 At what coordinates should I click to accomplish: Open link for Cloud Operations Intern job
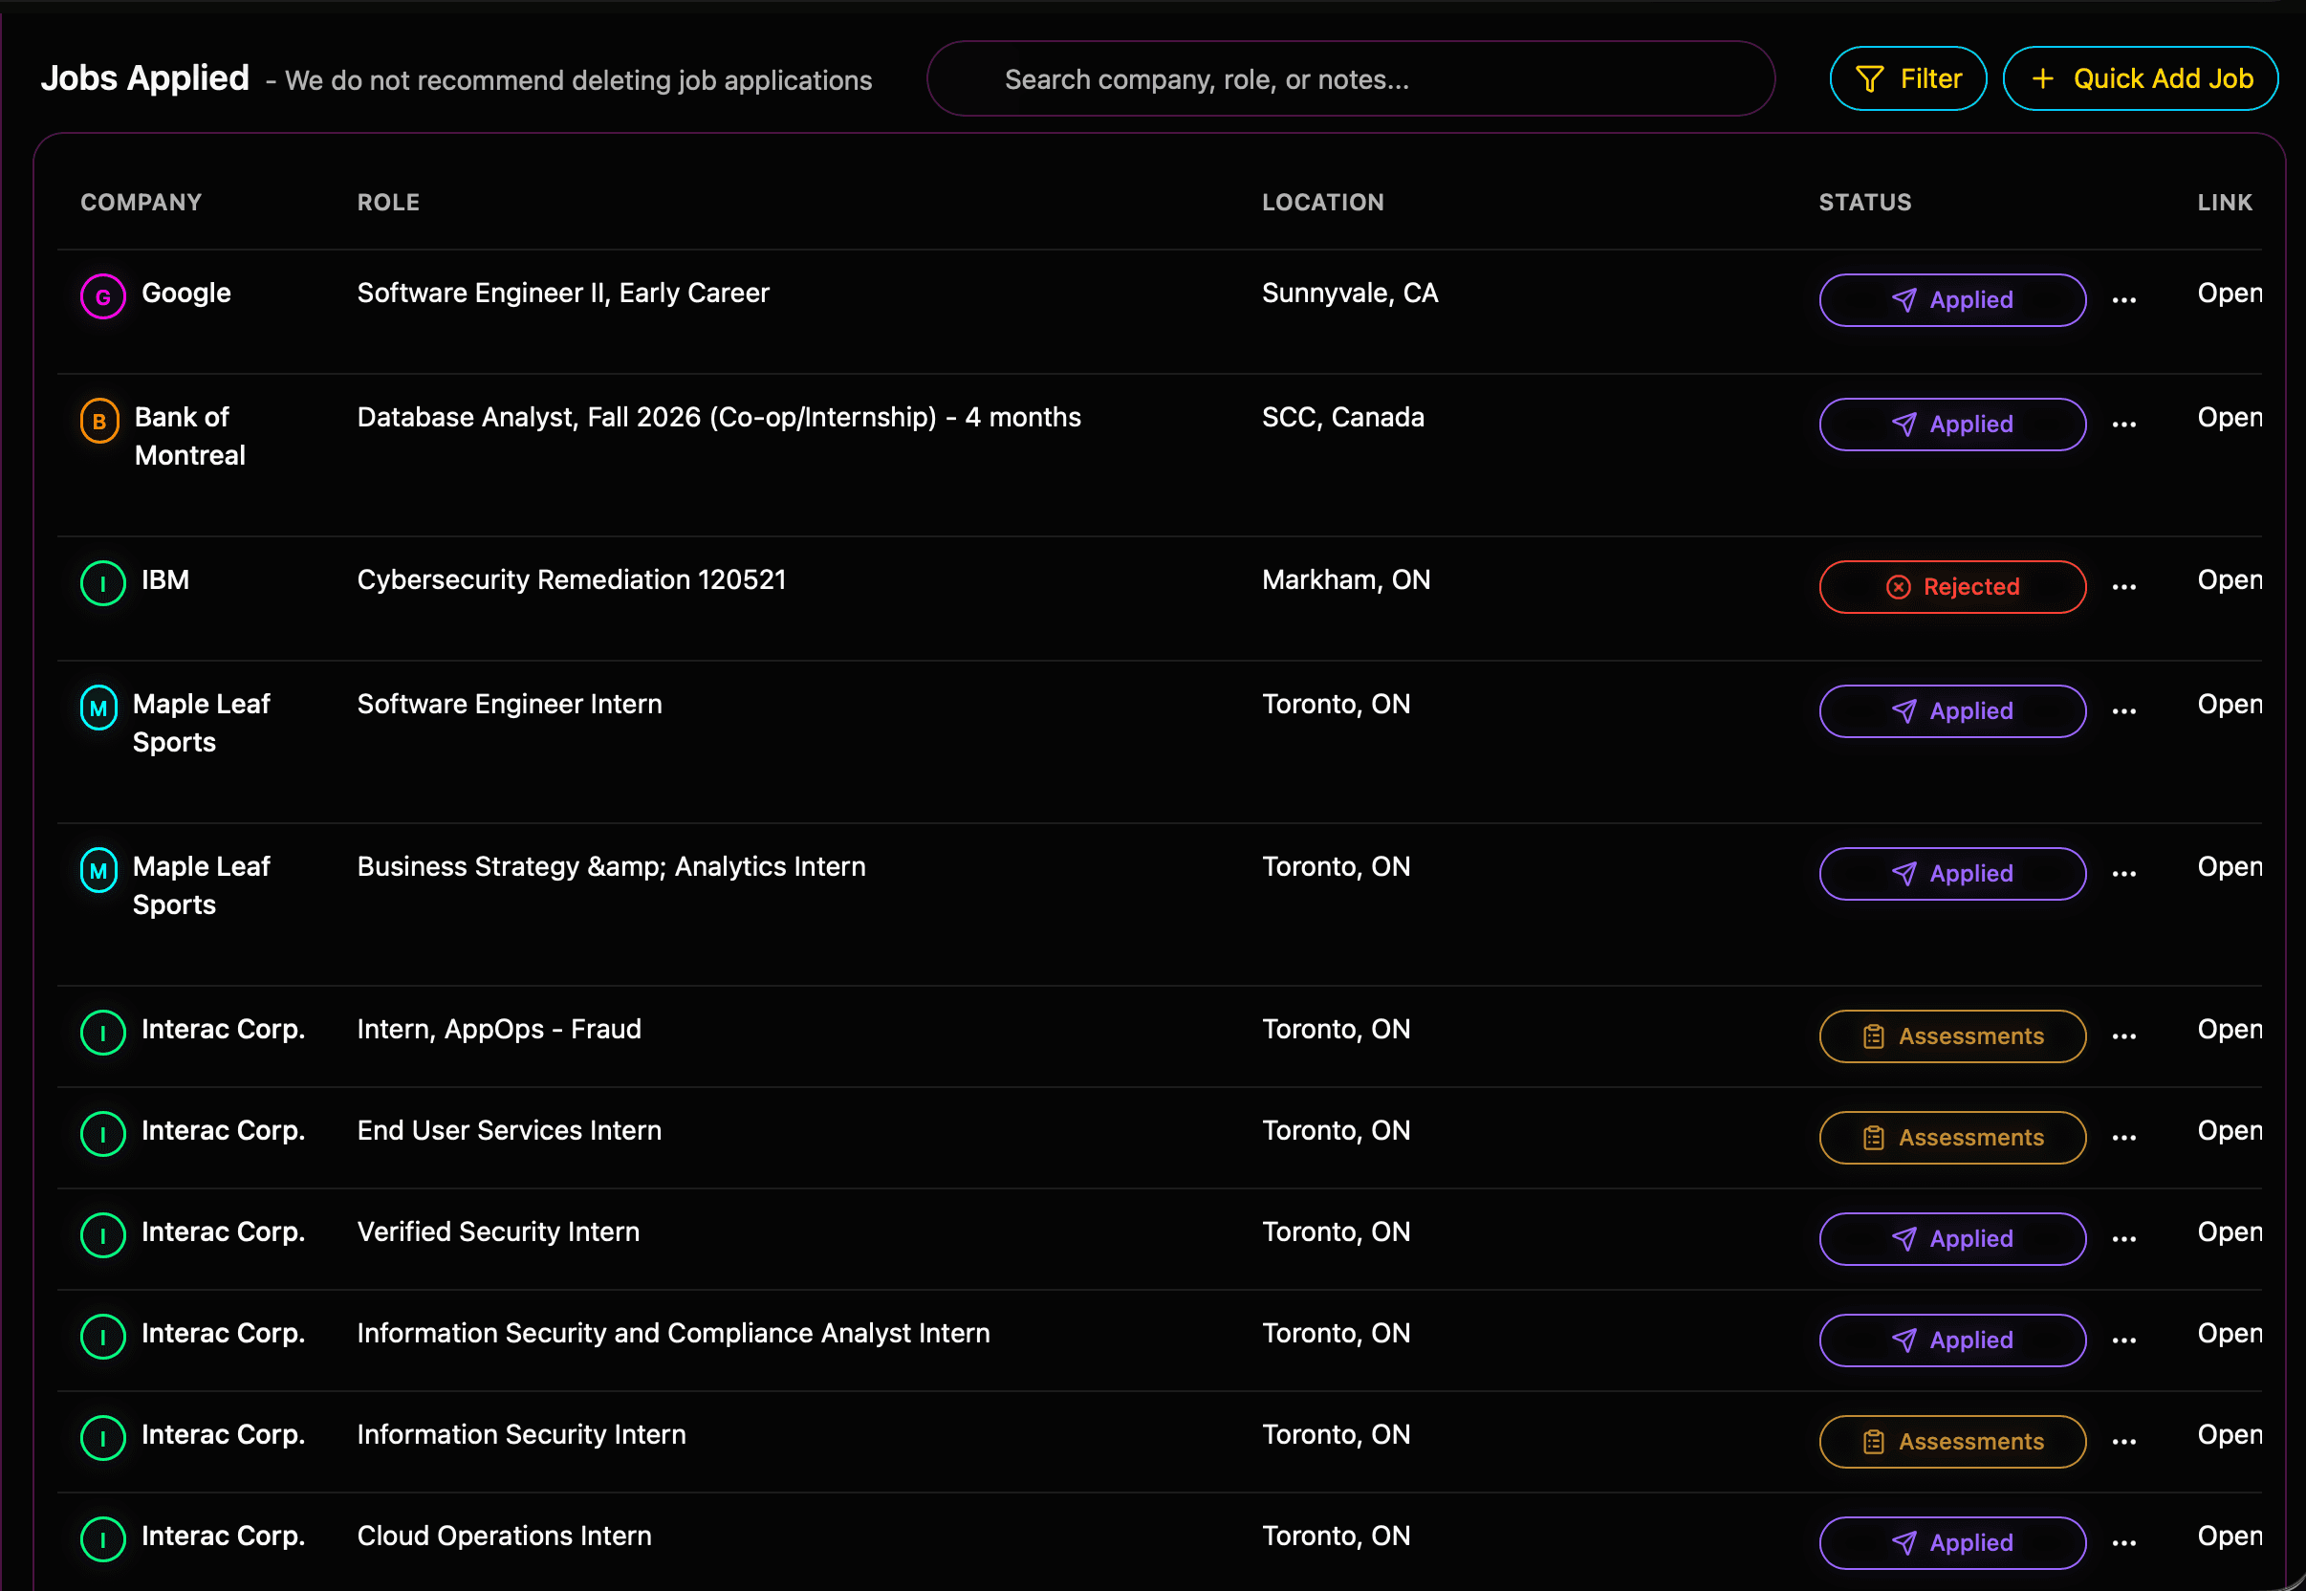coord(2230,1537)
